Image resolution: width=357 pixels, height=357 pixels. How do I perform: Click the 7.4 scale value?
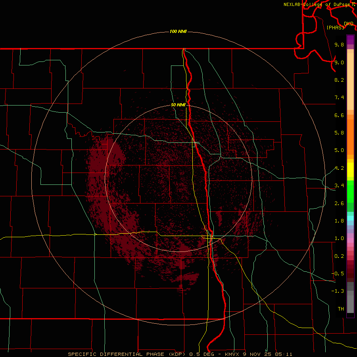[339, 98]
